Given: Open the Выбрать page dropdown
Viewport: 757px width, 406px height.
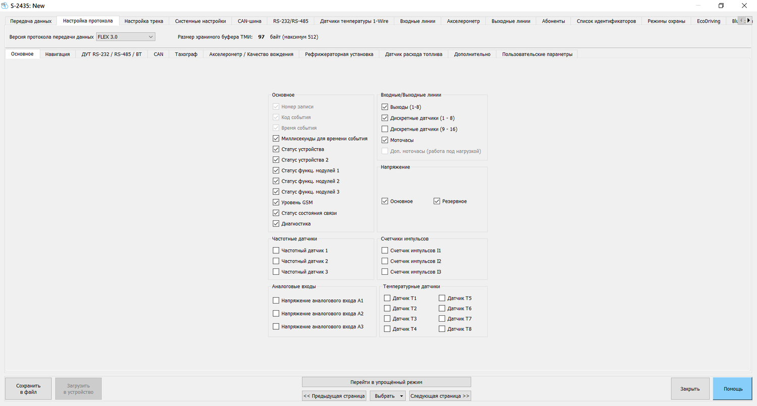Looking at the screenshot, I should tap(388, 396).
